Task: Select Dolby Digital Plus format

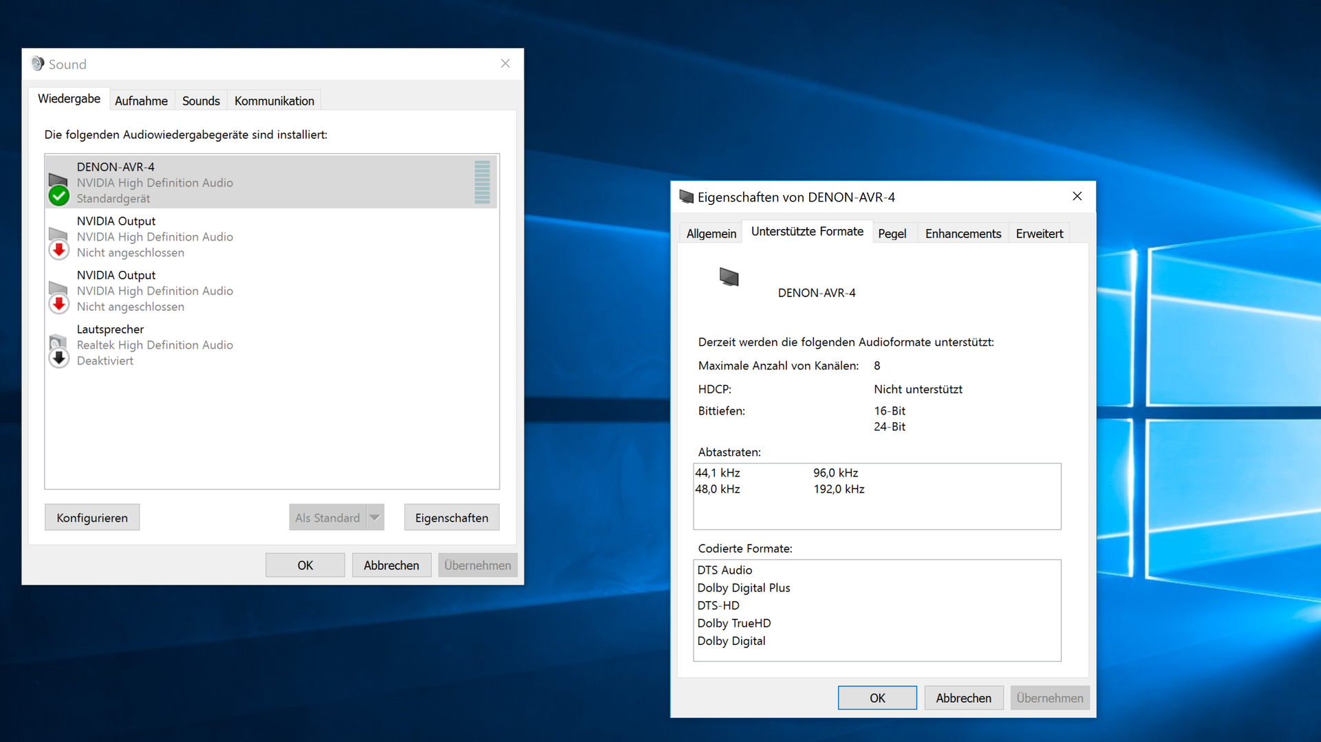Action: point(744,588)
